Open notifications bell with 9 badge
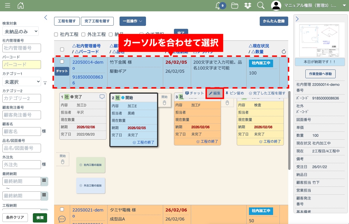The width and height of the screenshot is (349, 224). point(218,6)
